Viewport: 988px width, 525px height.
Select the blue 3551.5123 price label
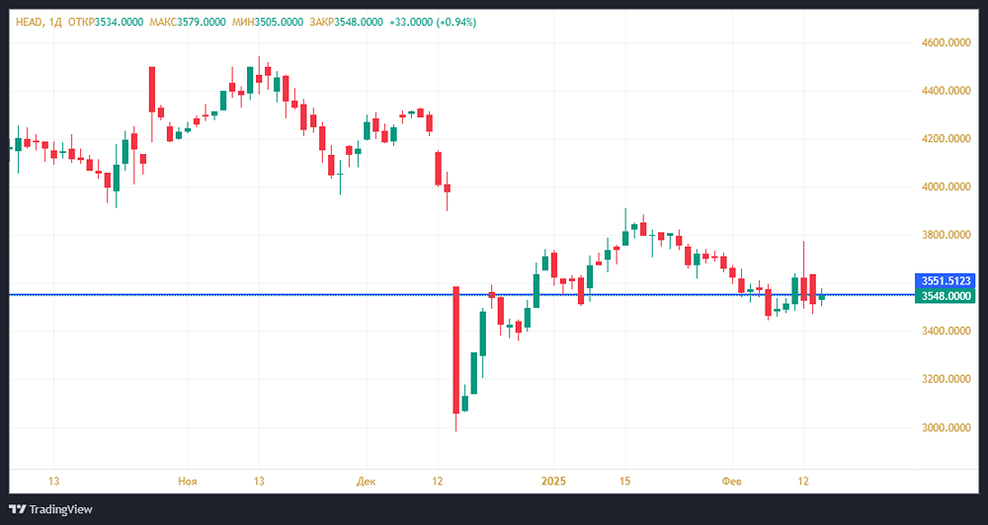coord(947,281)
